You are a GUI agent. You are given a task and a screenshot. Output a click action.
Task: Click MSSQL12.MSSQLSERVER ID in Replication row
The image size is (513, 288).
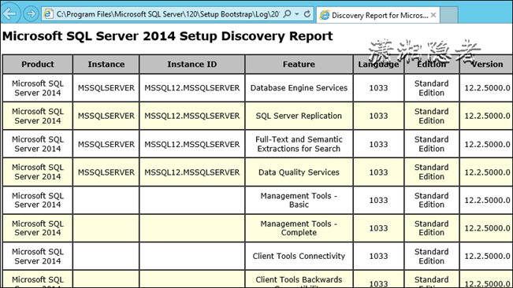[x=192, y=116]
